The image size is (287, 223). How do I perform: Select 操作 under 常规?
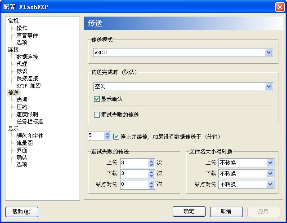(x=22, y=28)
